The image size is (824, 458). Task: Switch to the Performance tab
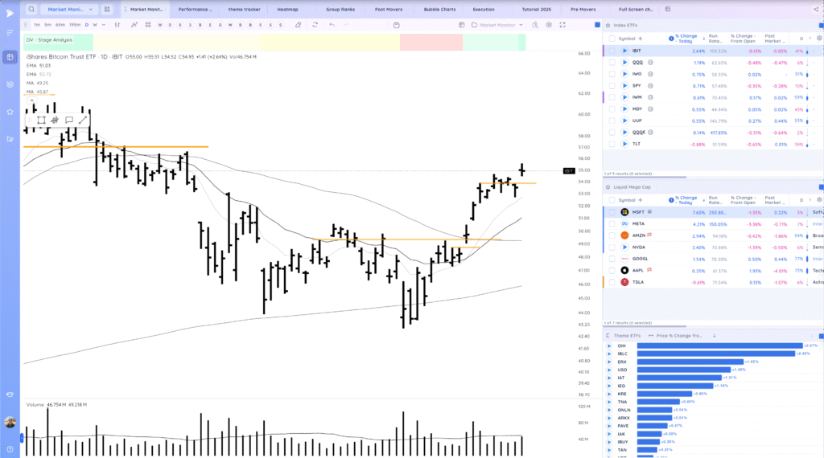point(195,10)
